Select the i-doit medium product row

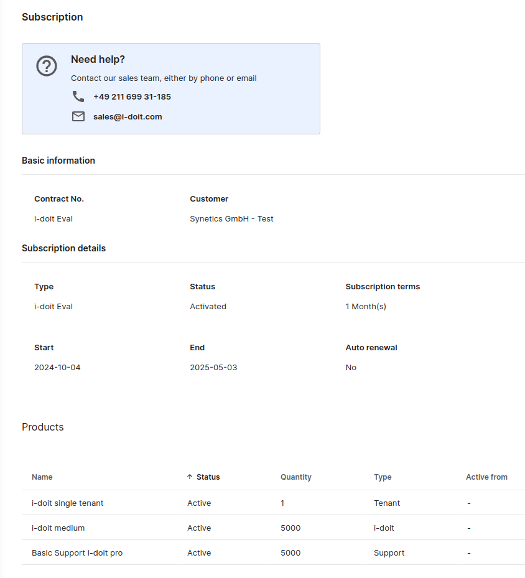click(x=58, y=528)
